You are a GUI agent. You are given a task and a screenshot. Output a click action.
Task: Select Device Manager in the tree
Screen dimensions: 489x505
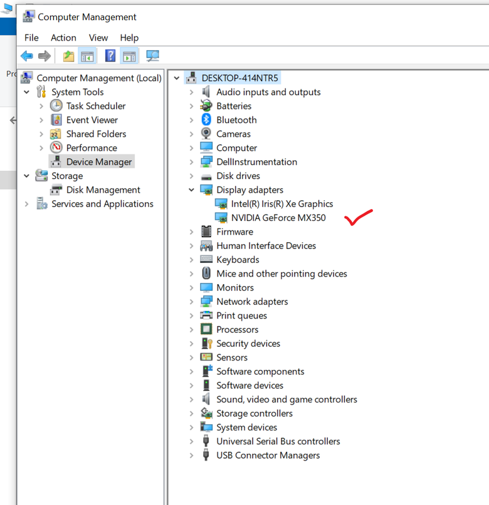(x=99, y=161)
